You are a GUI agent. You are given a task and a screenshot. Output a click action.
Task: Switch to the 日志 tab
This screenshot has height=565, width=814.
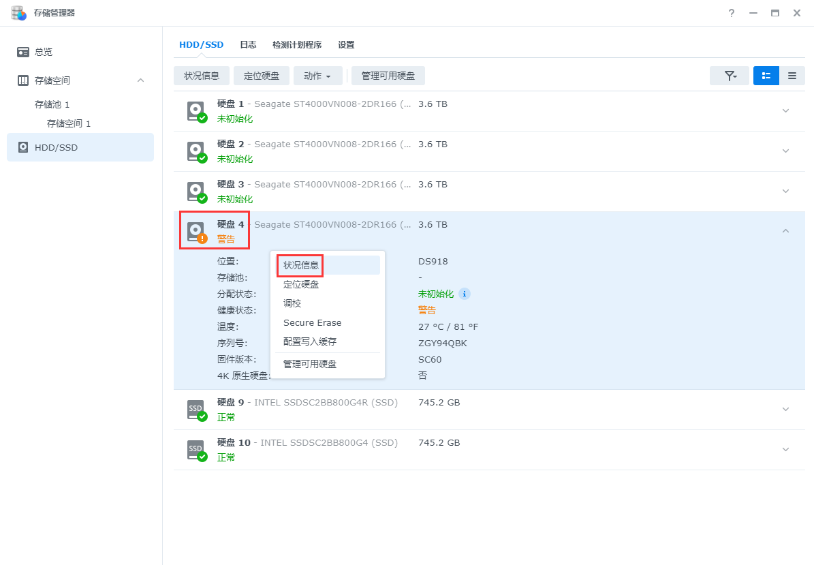tap(248, 45)
